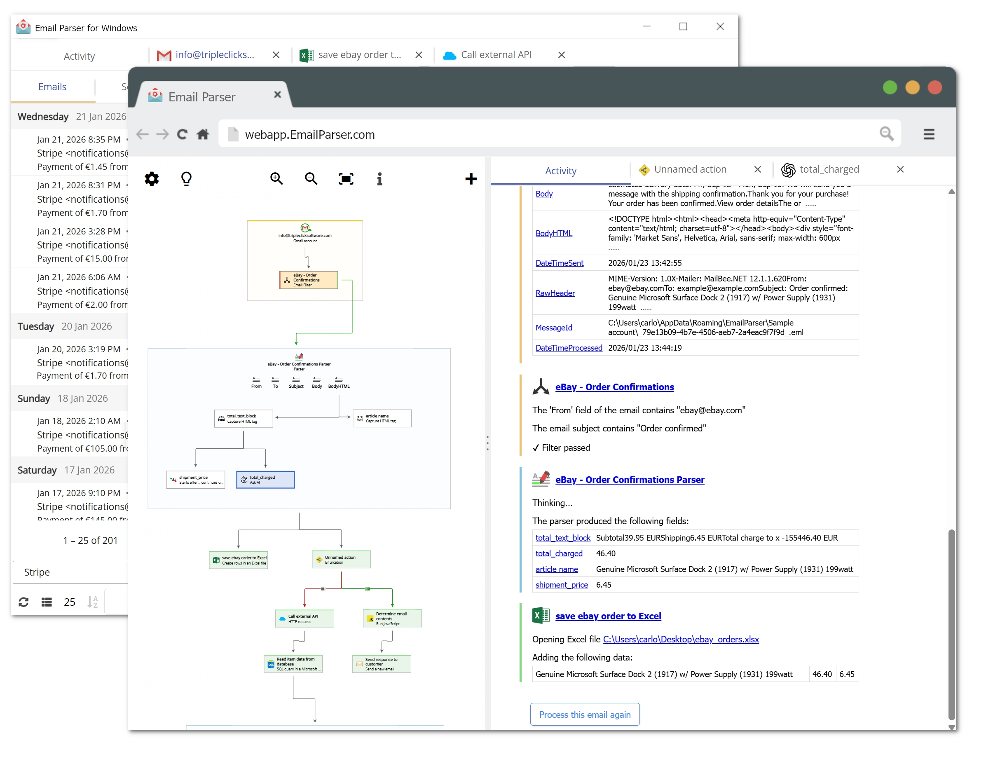1007x773 pixels.
Task: Switch email list to list view
Action: [x=46, y=602]
